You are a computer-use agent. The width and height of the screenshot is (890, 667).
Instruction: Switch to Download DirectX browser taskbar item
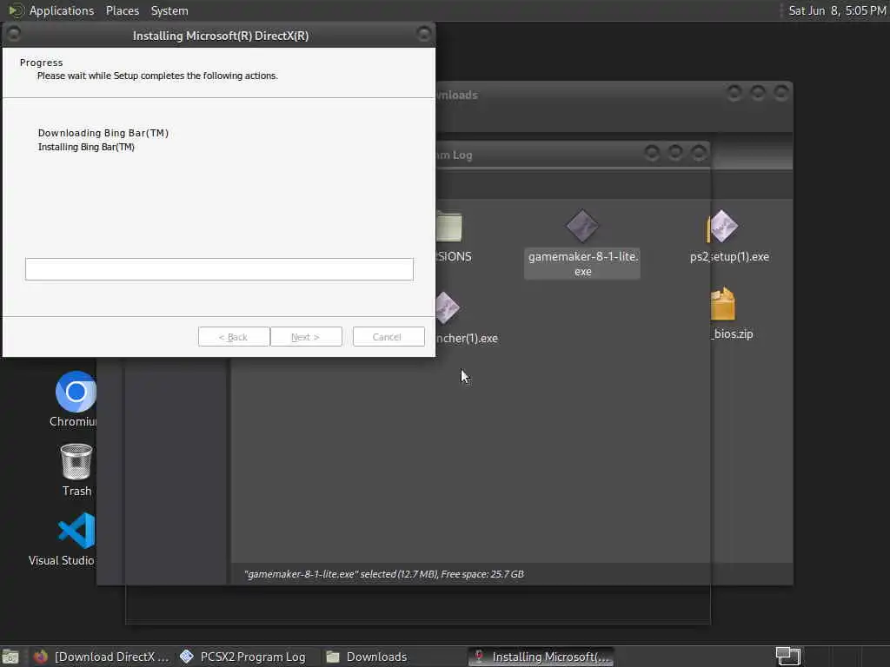coord(101,657)
